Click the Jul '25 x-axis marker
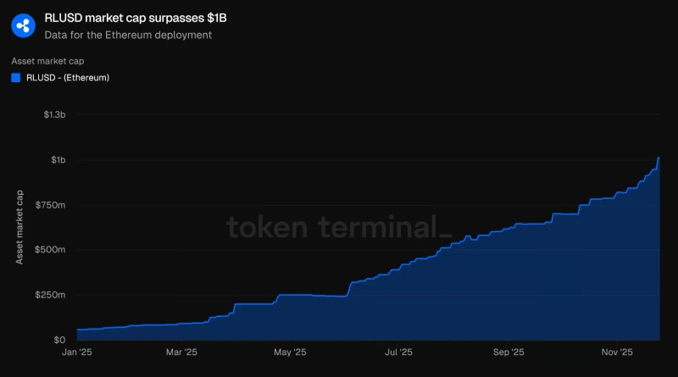This screenshot has width=678, height=377. pos(398,352)
